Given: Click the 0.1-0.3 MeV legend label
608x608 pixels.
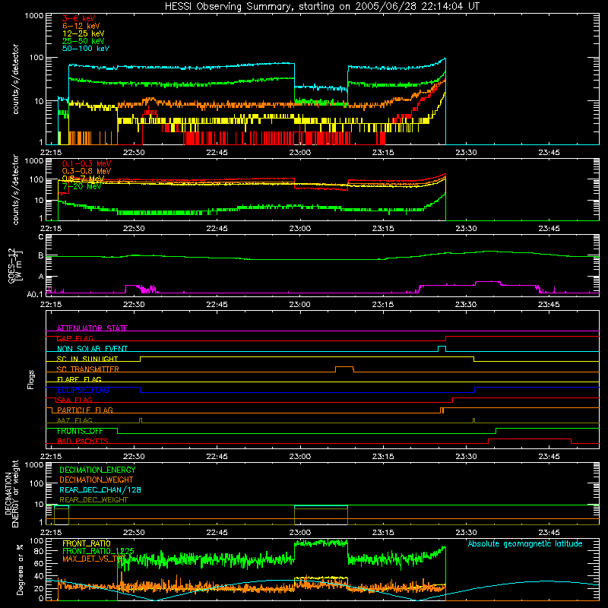Looking at the screenshot, I should [x=87, y=163].
